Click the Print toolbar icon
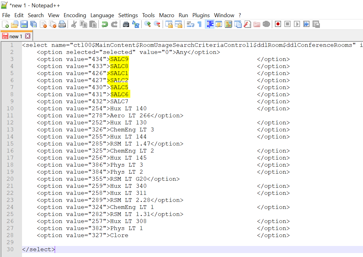The image size is (363, 257). [x=62, y=24]
